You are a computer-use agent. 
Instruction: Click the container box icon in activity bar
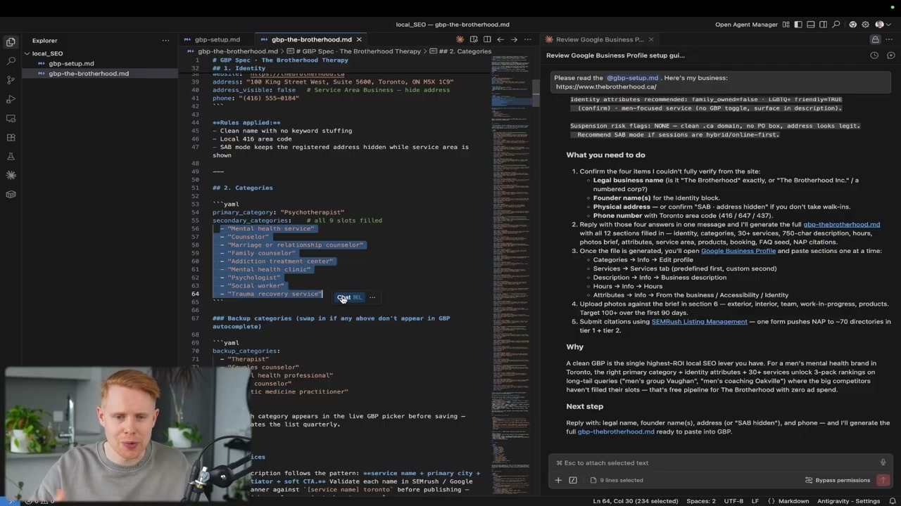click(x=11, y=194)
